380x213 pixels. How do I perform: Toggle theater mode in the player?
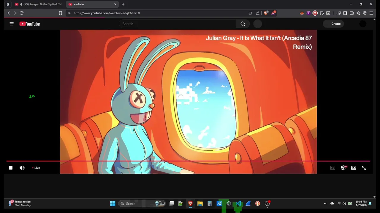coord(354,168)
